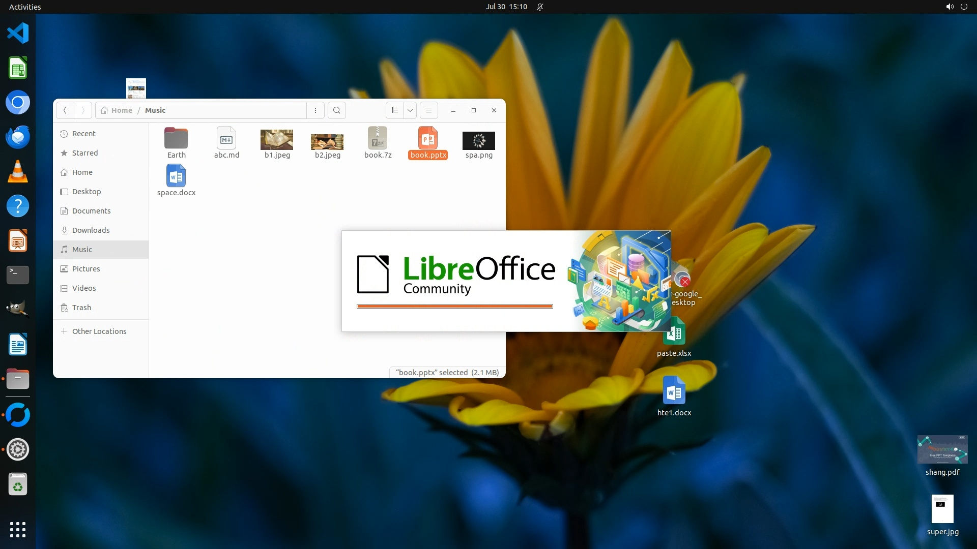This screenshot has width=977, height=549.
Task: Show applications grid button
Action: pyautogui.click(x=18, y=530)
